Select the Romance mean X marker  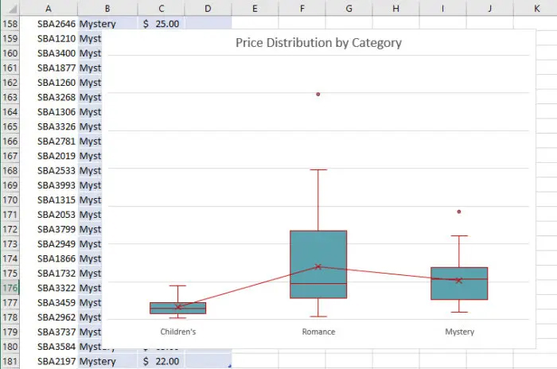pyautogui.click(x=318, y=266)
